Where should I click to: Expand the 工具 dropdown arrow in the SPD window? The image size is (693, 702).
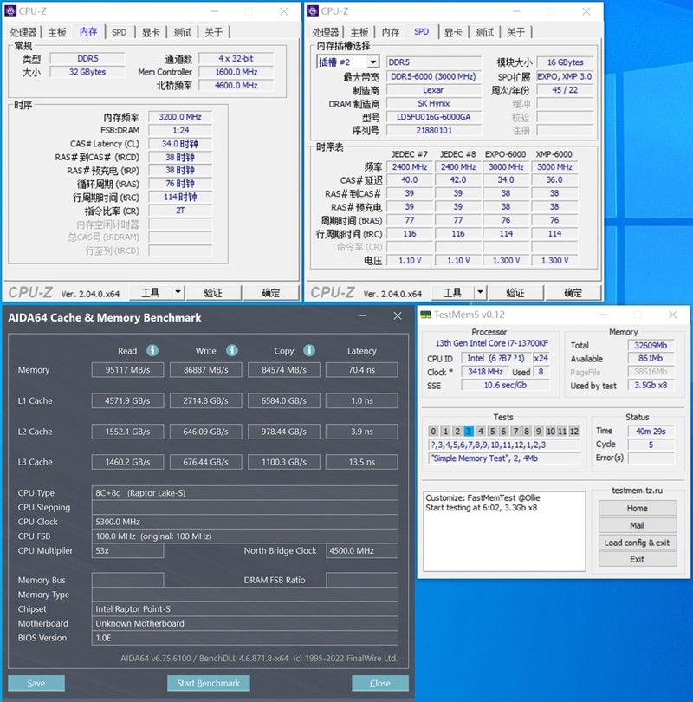point(479,293)
